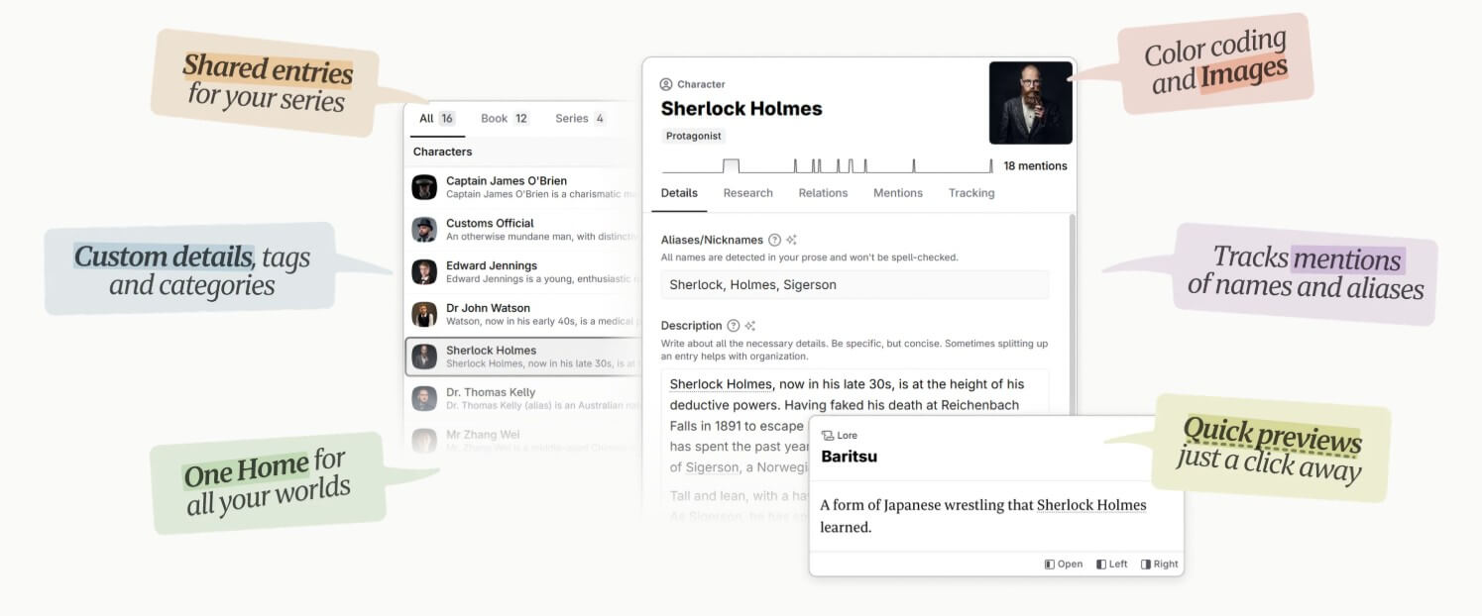
Task: Click the Aliases field with Sherlock, Holmes, Sigerson
Action: tap(855, 285)
